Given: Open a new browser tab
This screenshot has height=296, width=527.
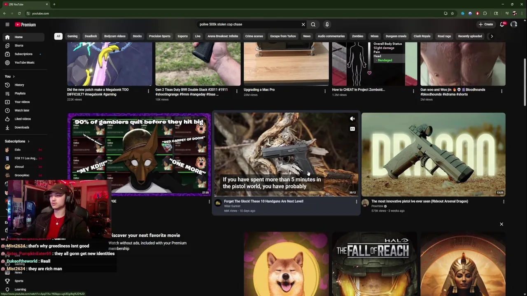Looking at the screenshot, I should (x=54, y=5).
